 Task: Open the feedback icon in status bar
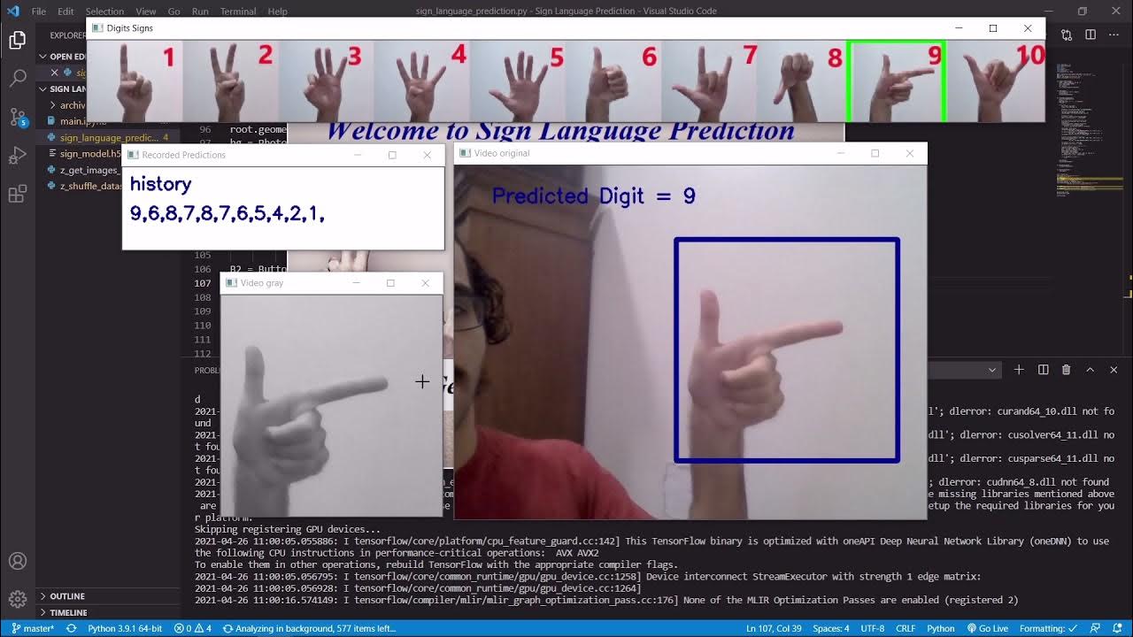[x=1096, y=628]
